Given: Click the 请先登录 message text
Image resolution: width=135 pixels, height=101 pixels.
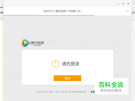Looking at the screenshot, I should pos(70,64).
